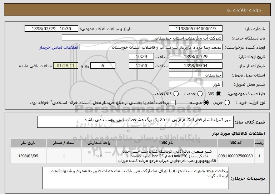The width and height of the screenshot is (275, 194).
Task: Click the creation time field 10:29
Action: click(141, 57)
